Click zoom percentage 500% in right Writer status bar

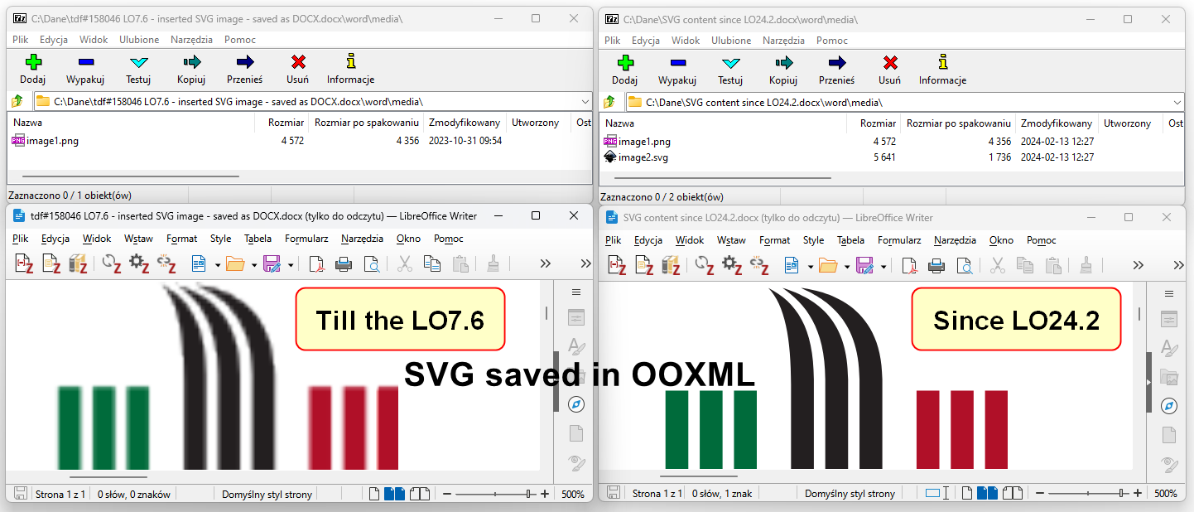click(x=1165, y=493)
